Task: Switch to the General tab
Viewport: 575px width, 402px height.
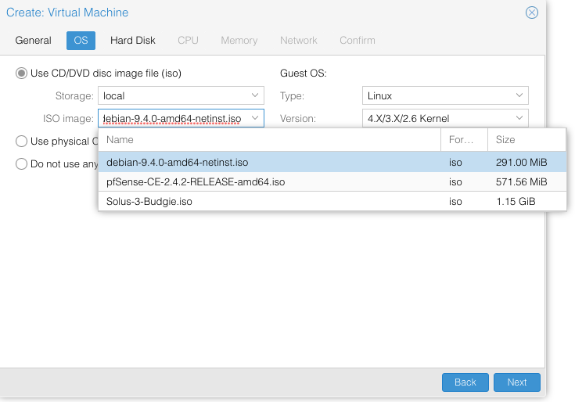Action: click(x=33, y=41)
